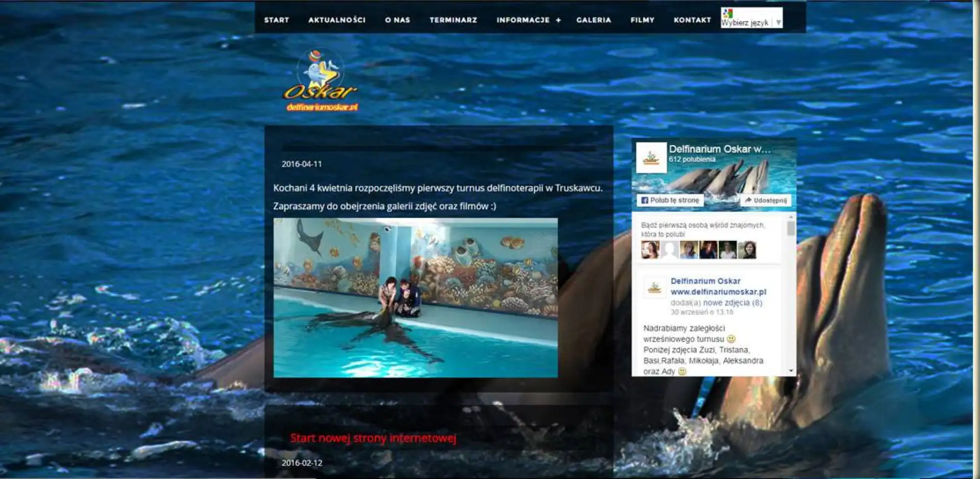Open the dolphin therapy pool photo
This screenshot has width=980, height=479.
(x=415, y=298)
